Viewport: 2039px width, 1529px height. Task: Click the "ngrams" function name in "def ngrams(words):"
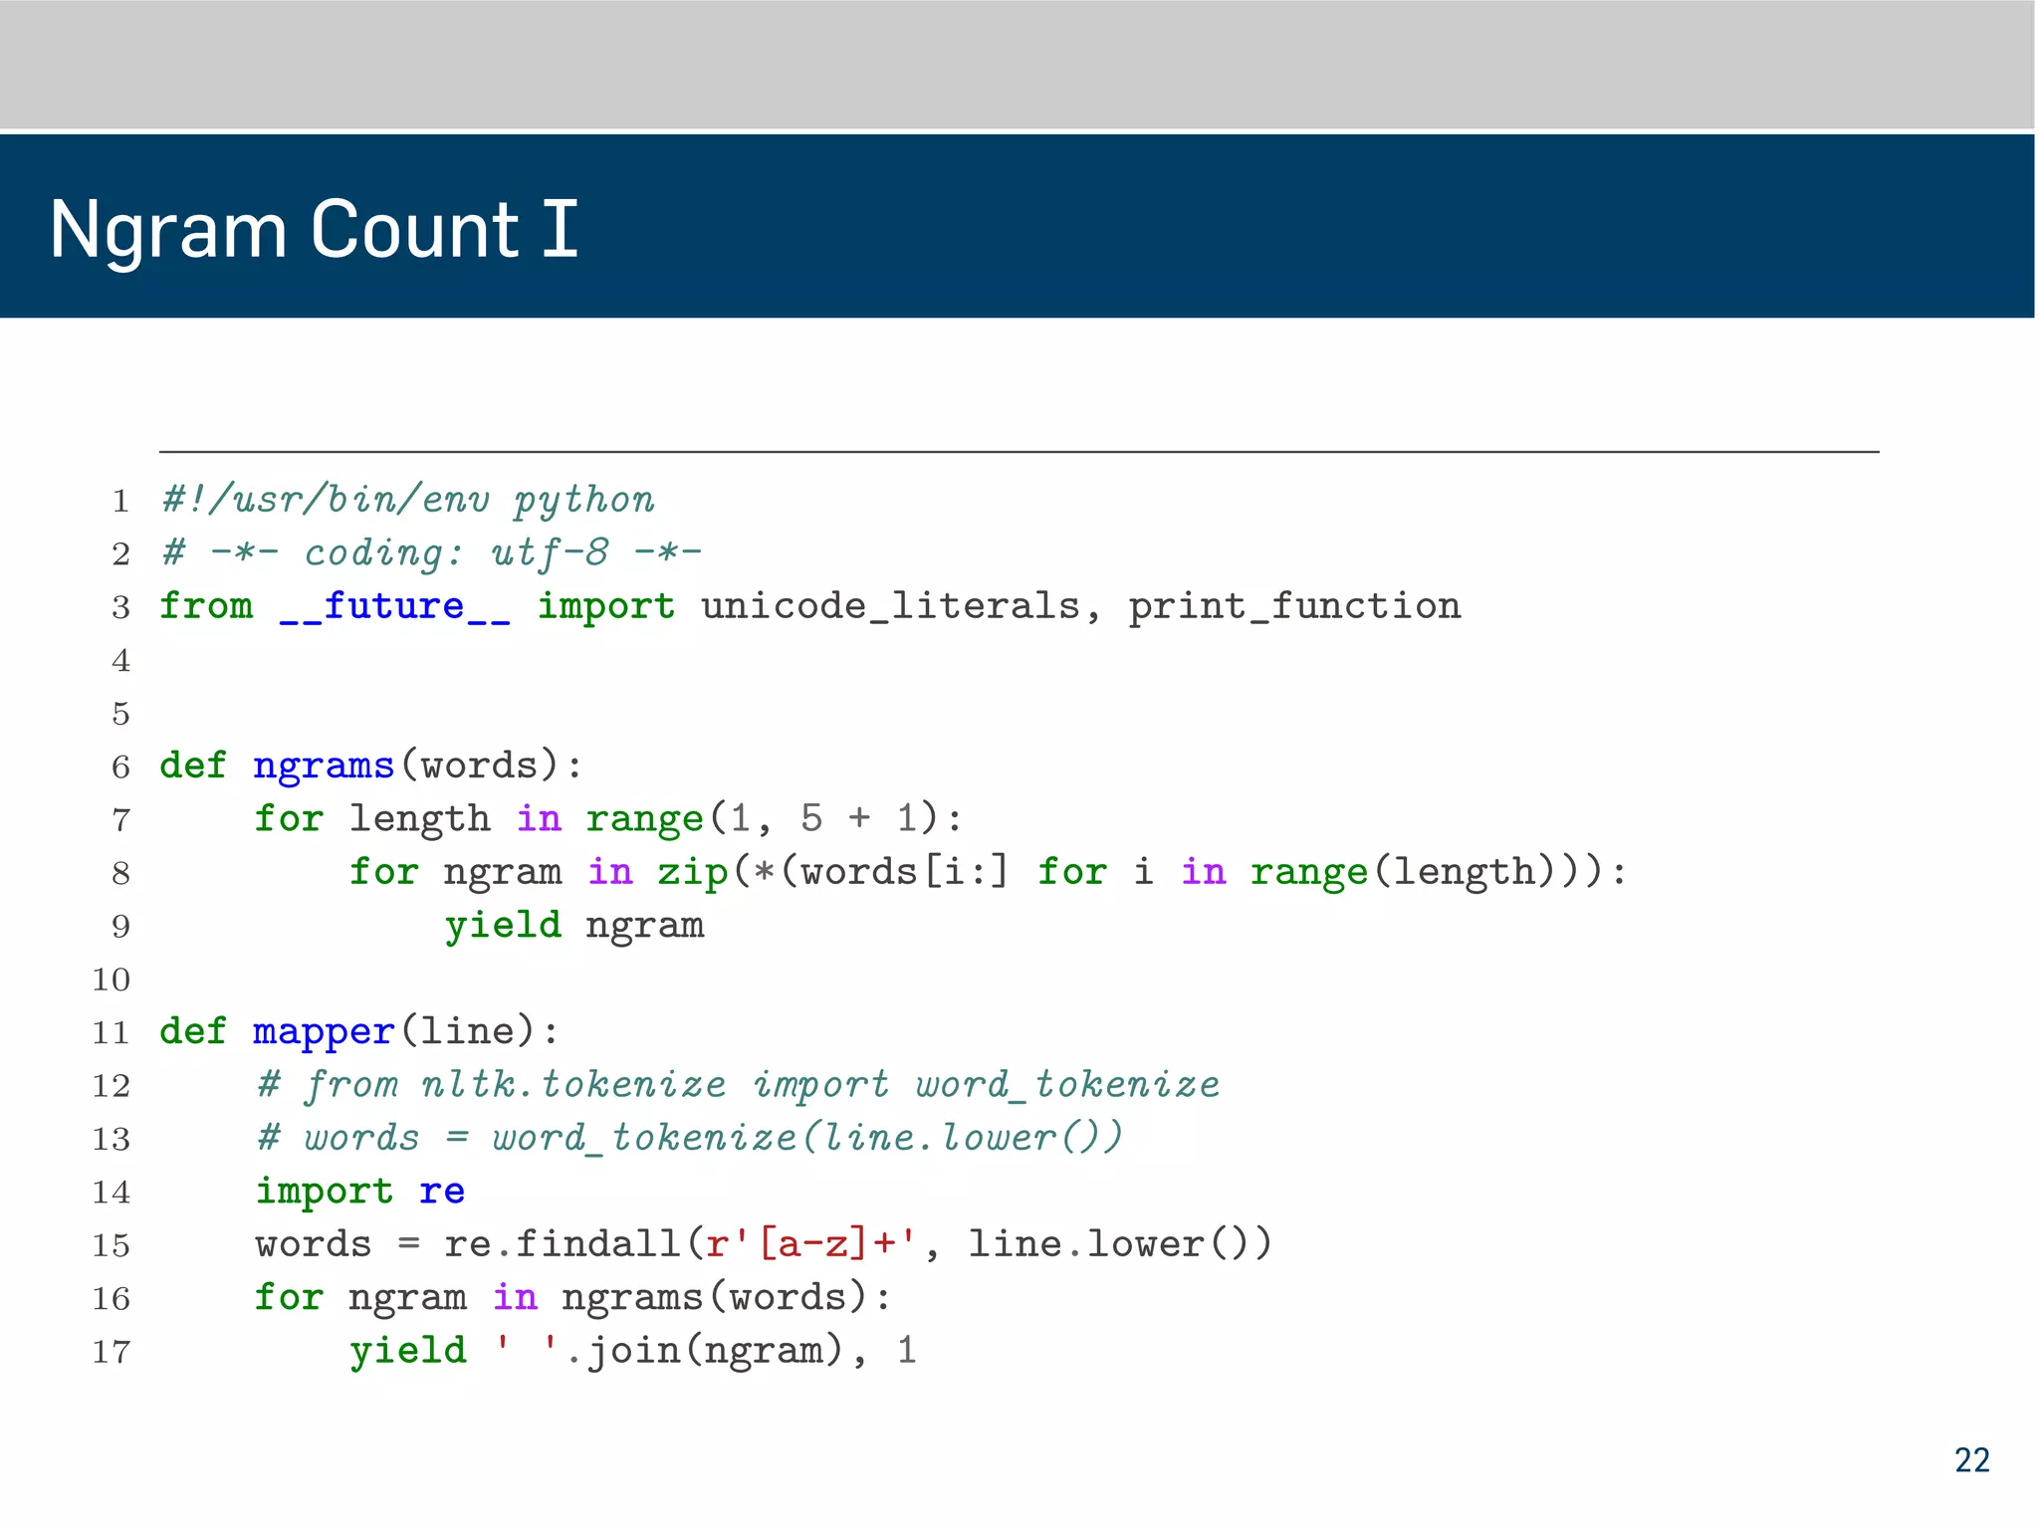324,765
